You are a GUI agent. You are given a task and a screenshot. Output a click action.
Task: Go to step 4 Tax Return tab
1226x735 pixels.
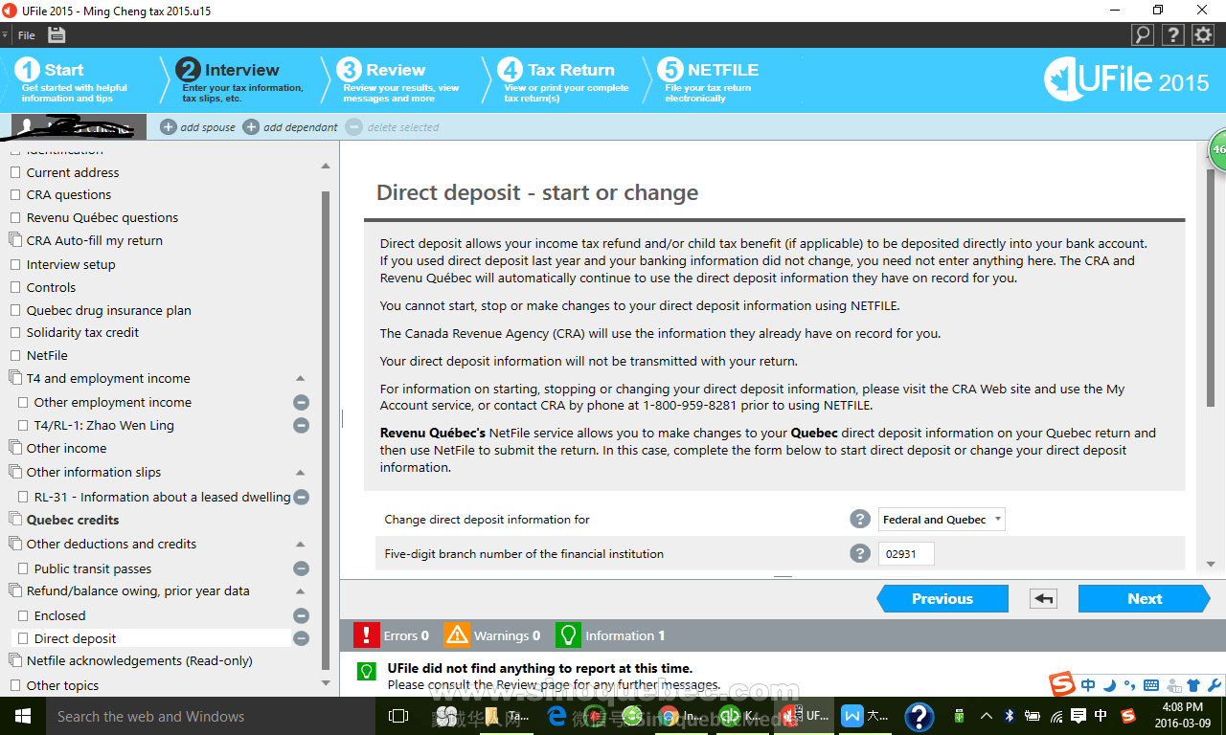[561, 80]
